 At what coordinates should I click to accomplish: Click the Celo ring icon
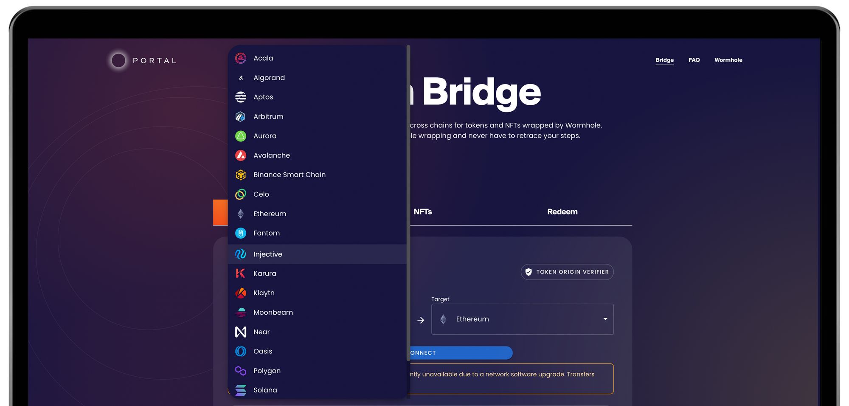click(x=241, y=194)
